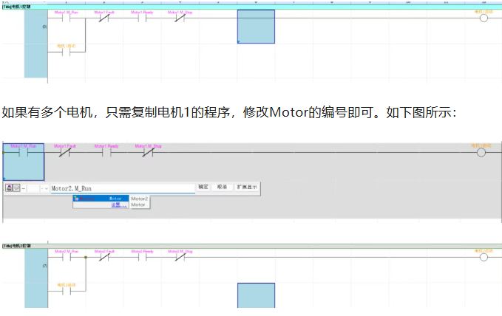Select the output coil in the top rung
The height and width of the screenshot is (316, 502).
484,18
